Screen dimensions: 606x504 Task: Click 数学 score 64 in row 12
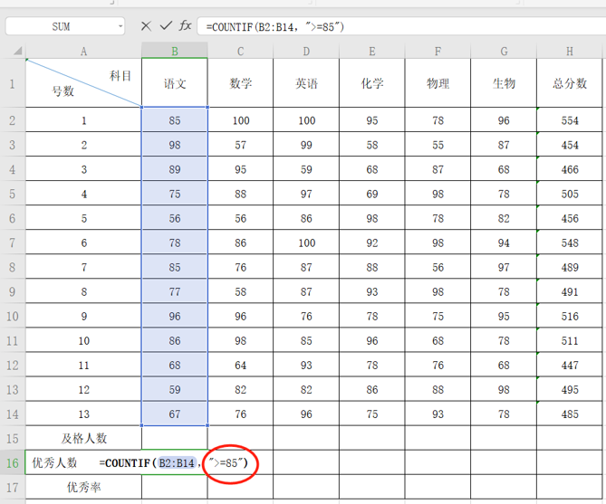pos(240,365)
